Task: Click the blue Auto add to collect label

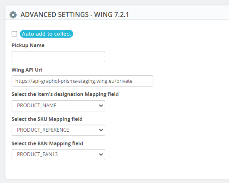Action: coord(47,34)
